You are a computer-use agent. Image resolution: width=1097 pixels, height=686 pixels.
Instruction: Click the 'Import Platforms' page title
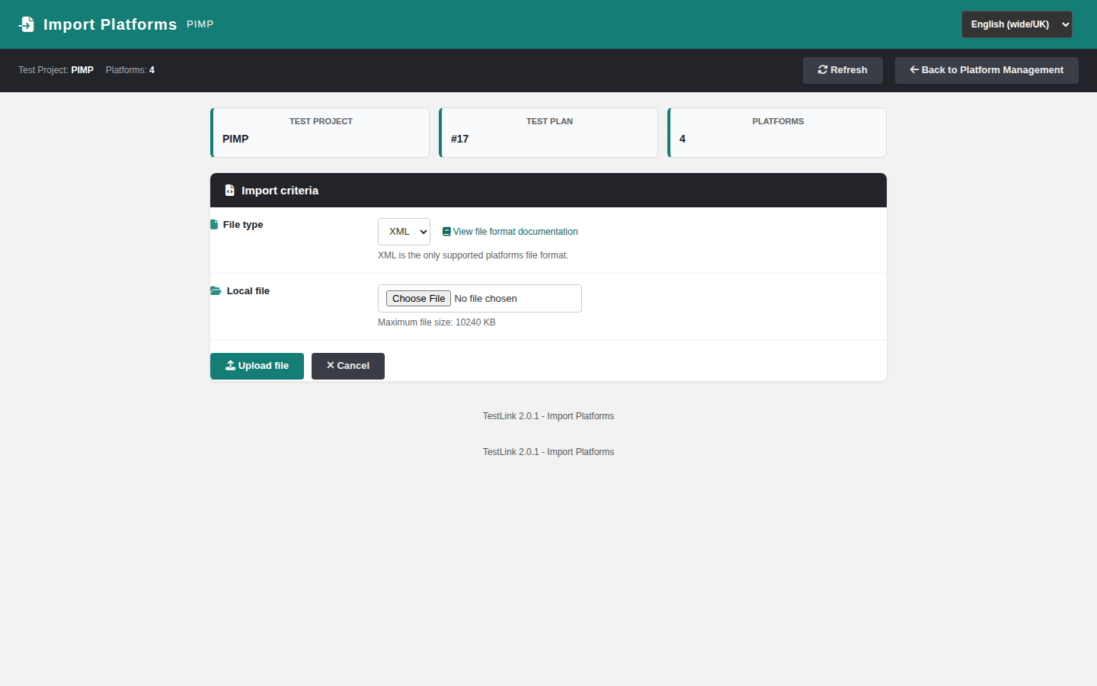click(110, 24)
